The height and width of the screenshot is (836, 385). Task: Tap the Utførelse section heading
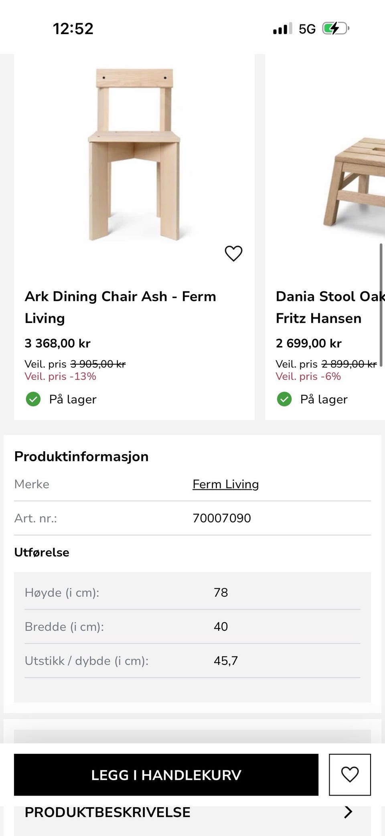point(42,552)
